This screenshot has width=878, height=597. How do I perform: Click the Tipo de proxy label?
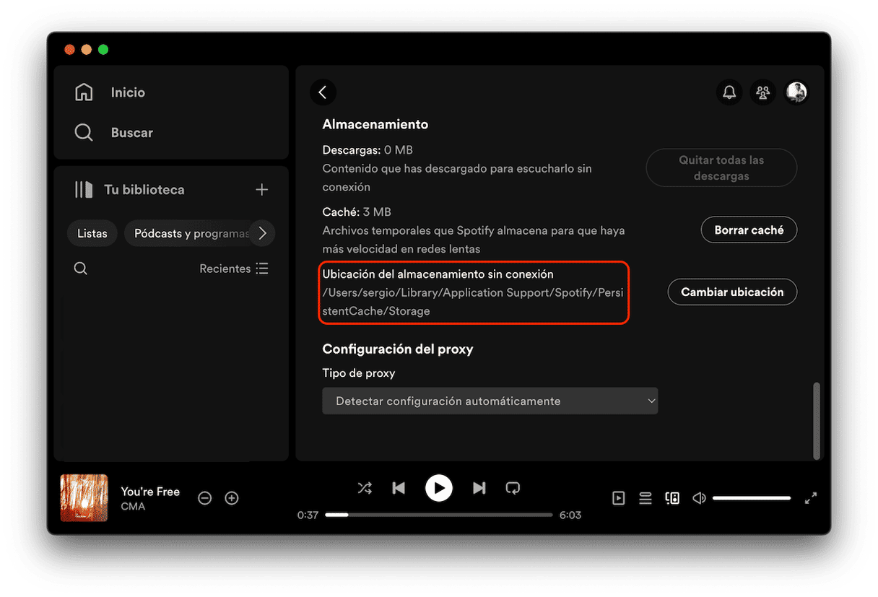click(359, 373)
